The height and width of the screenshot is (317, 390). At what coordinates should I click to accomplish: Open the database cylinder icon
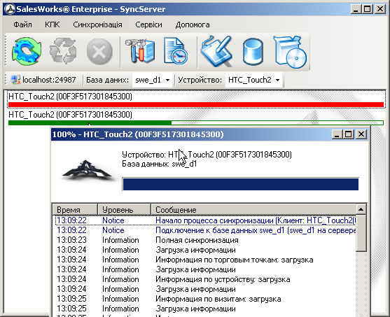coord(253,52)
